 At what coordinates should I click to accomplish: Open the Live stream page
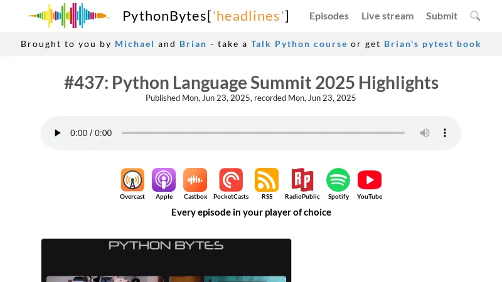(387, 16)
